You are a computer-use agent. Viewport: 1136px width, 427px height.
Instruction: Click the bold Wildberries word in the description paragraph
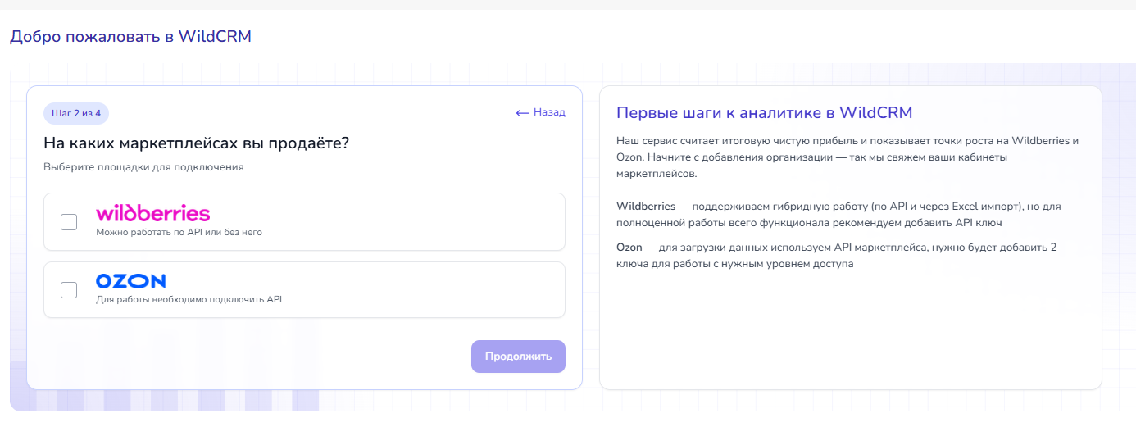[x=646, y=207]
